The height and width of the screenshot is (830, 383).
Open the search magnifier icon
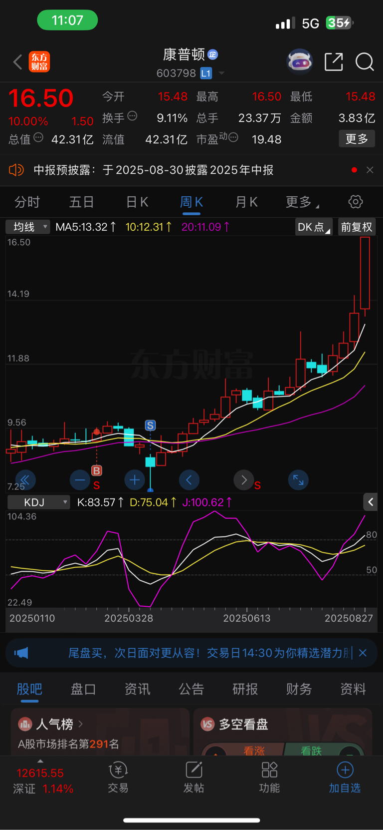(x=365, y=62)
